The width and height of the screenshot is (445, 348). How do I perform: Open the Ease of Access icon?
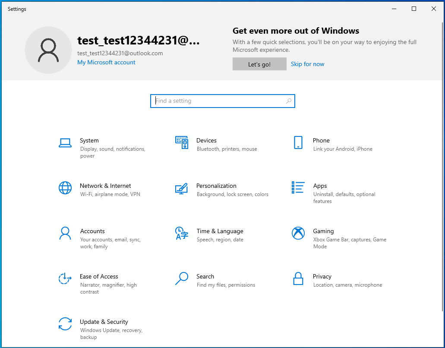pos(65,278)
